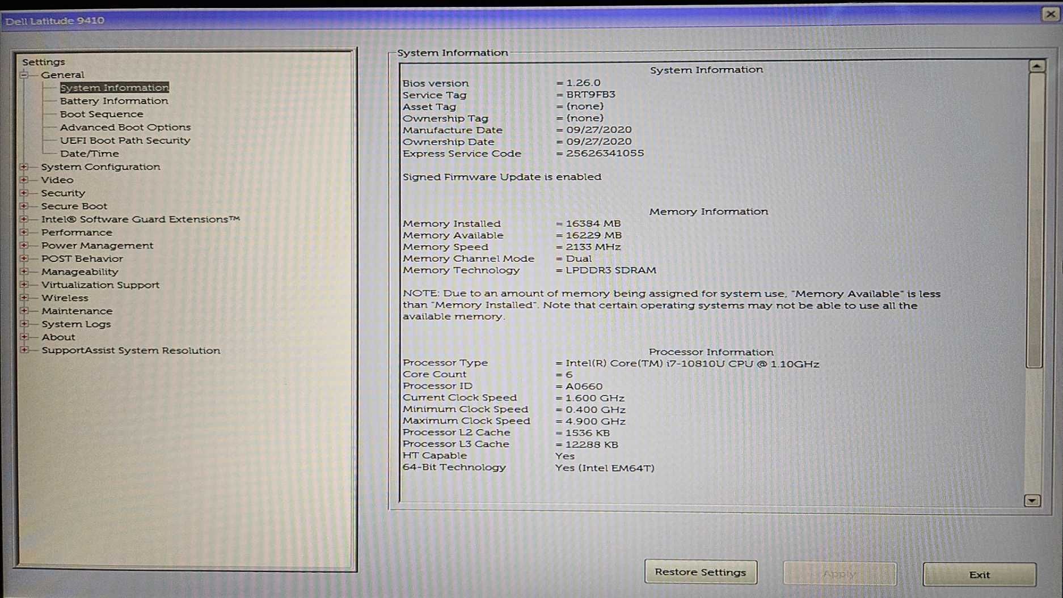Viewport: 1063px width, 598px height.
Task: Select the Manageability label
Action: coord(79,272)
